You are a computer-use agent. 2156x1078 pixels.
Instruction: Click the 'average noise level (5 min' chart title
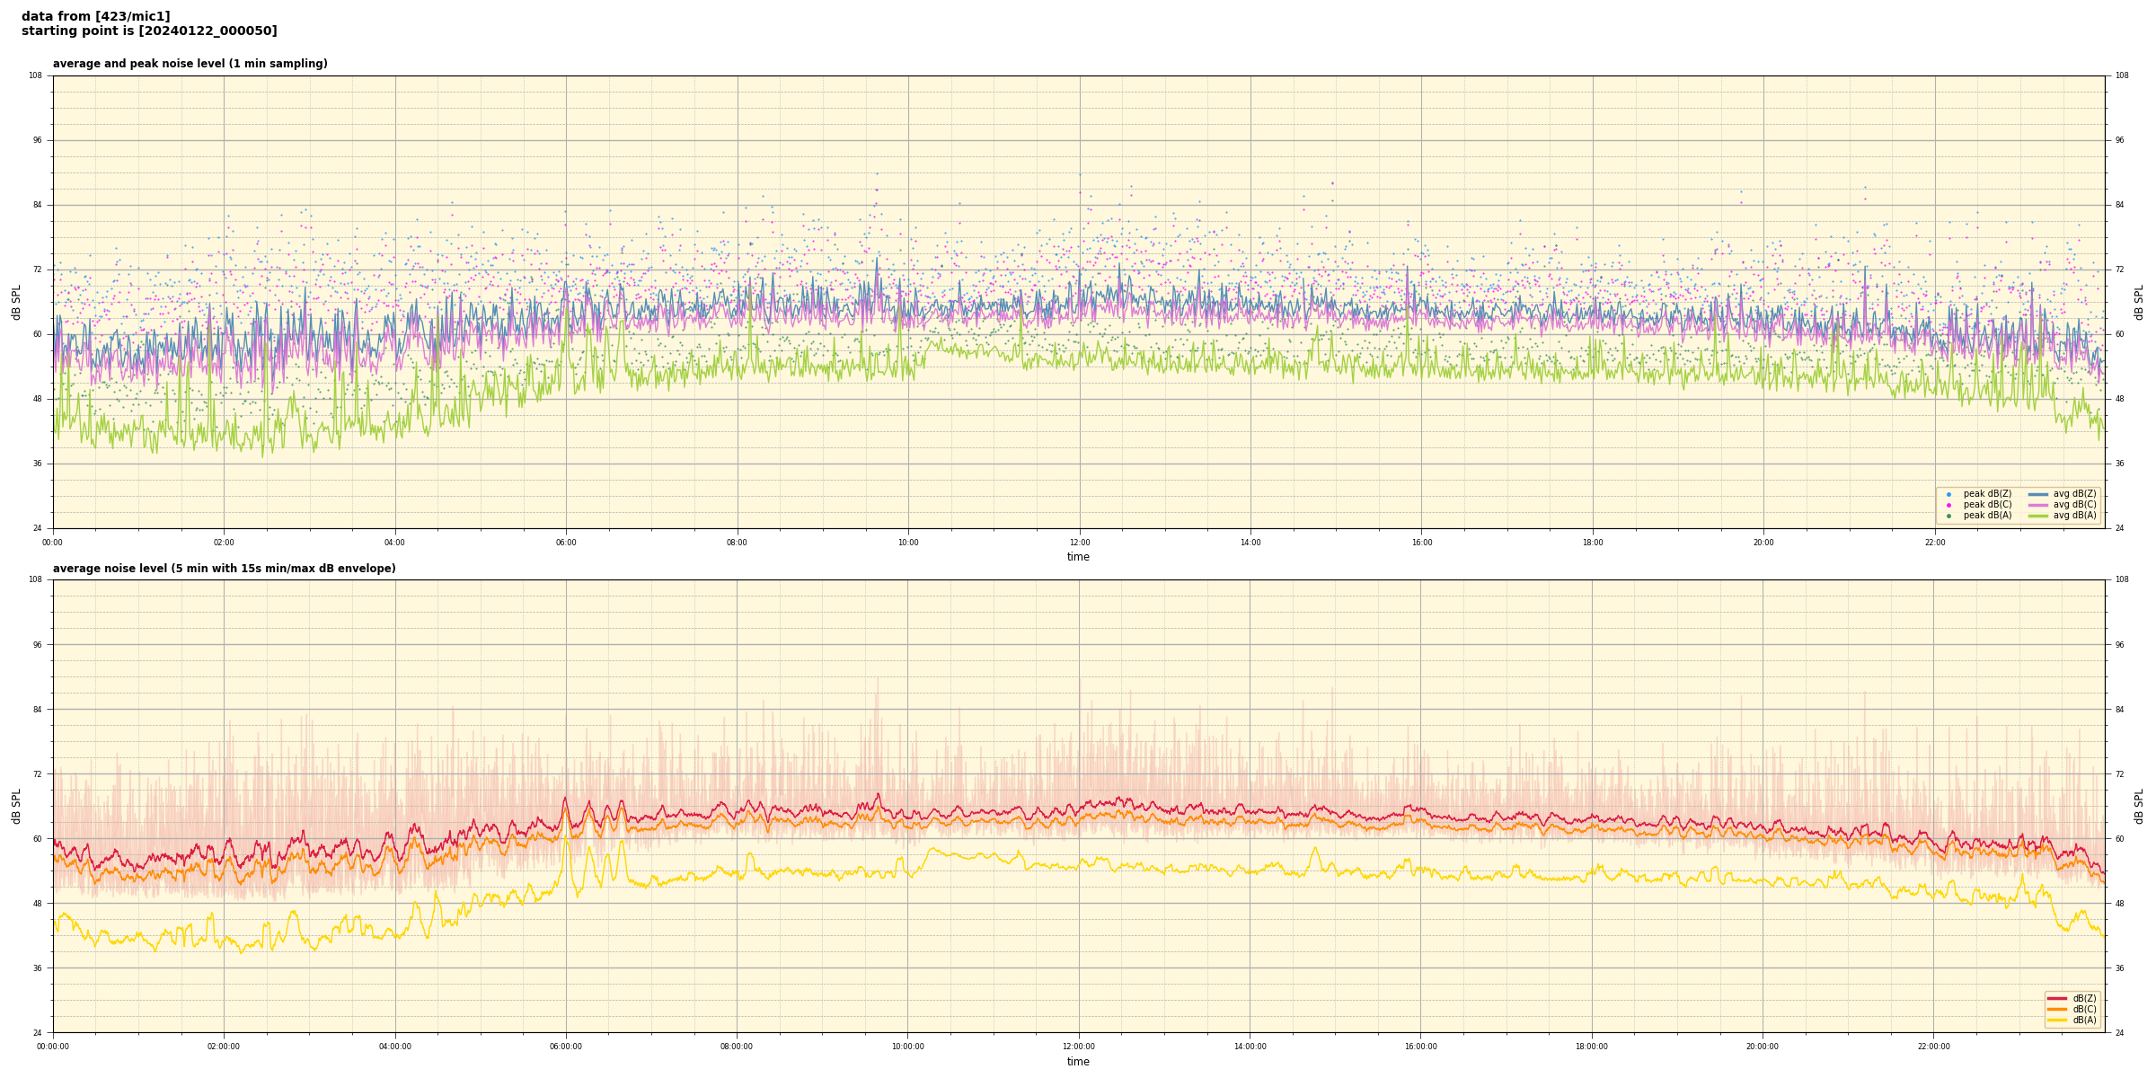click(x=224, y=569)
